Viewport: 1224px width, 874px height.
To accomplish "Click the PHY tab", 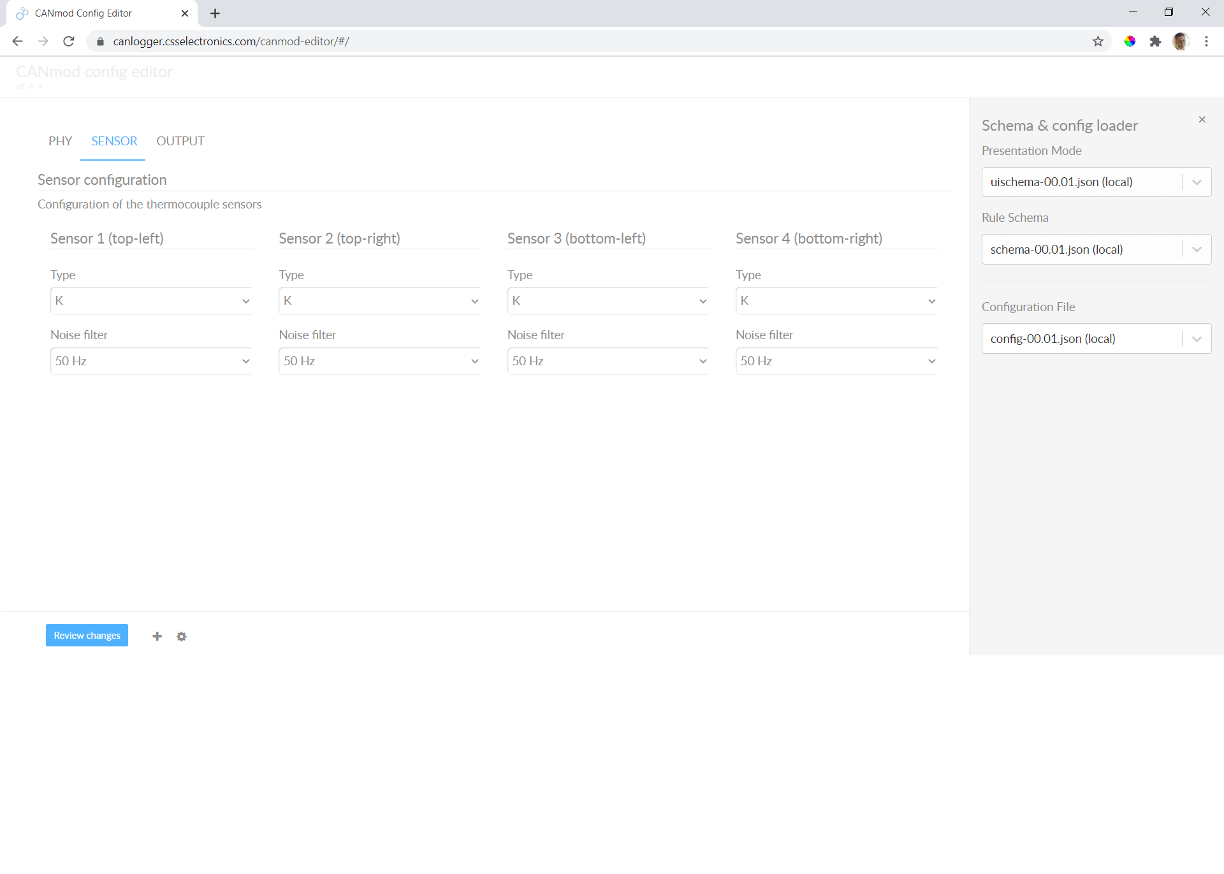I will (59, 141).
